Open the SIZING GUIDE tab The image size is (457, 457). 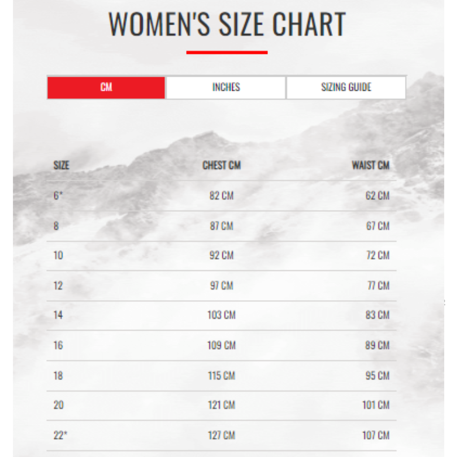(346, 87)
